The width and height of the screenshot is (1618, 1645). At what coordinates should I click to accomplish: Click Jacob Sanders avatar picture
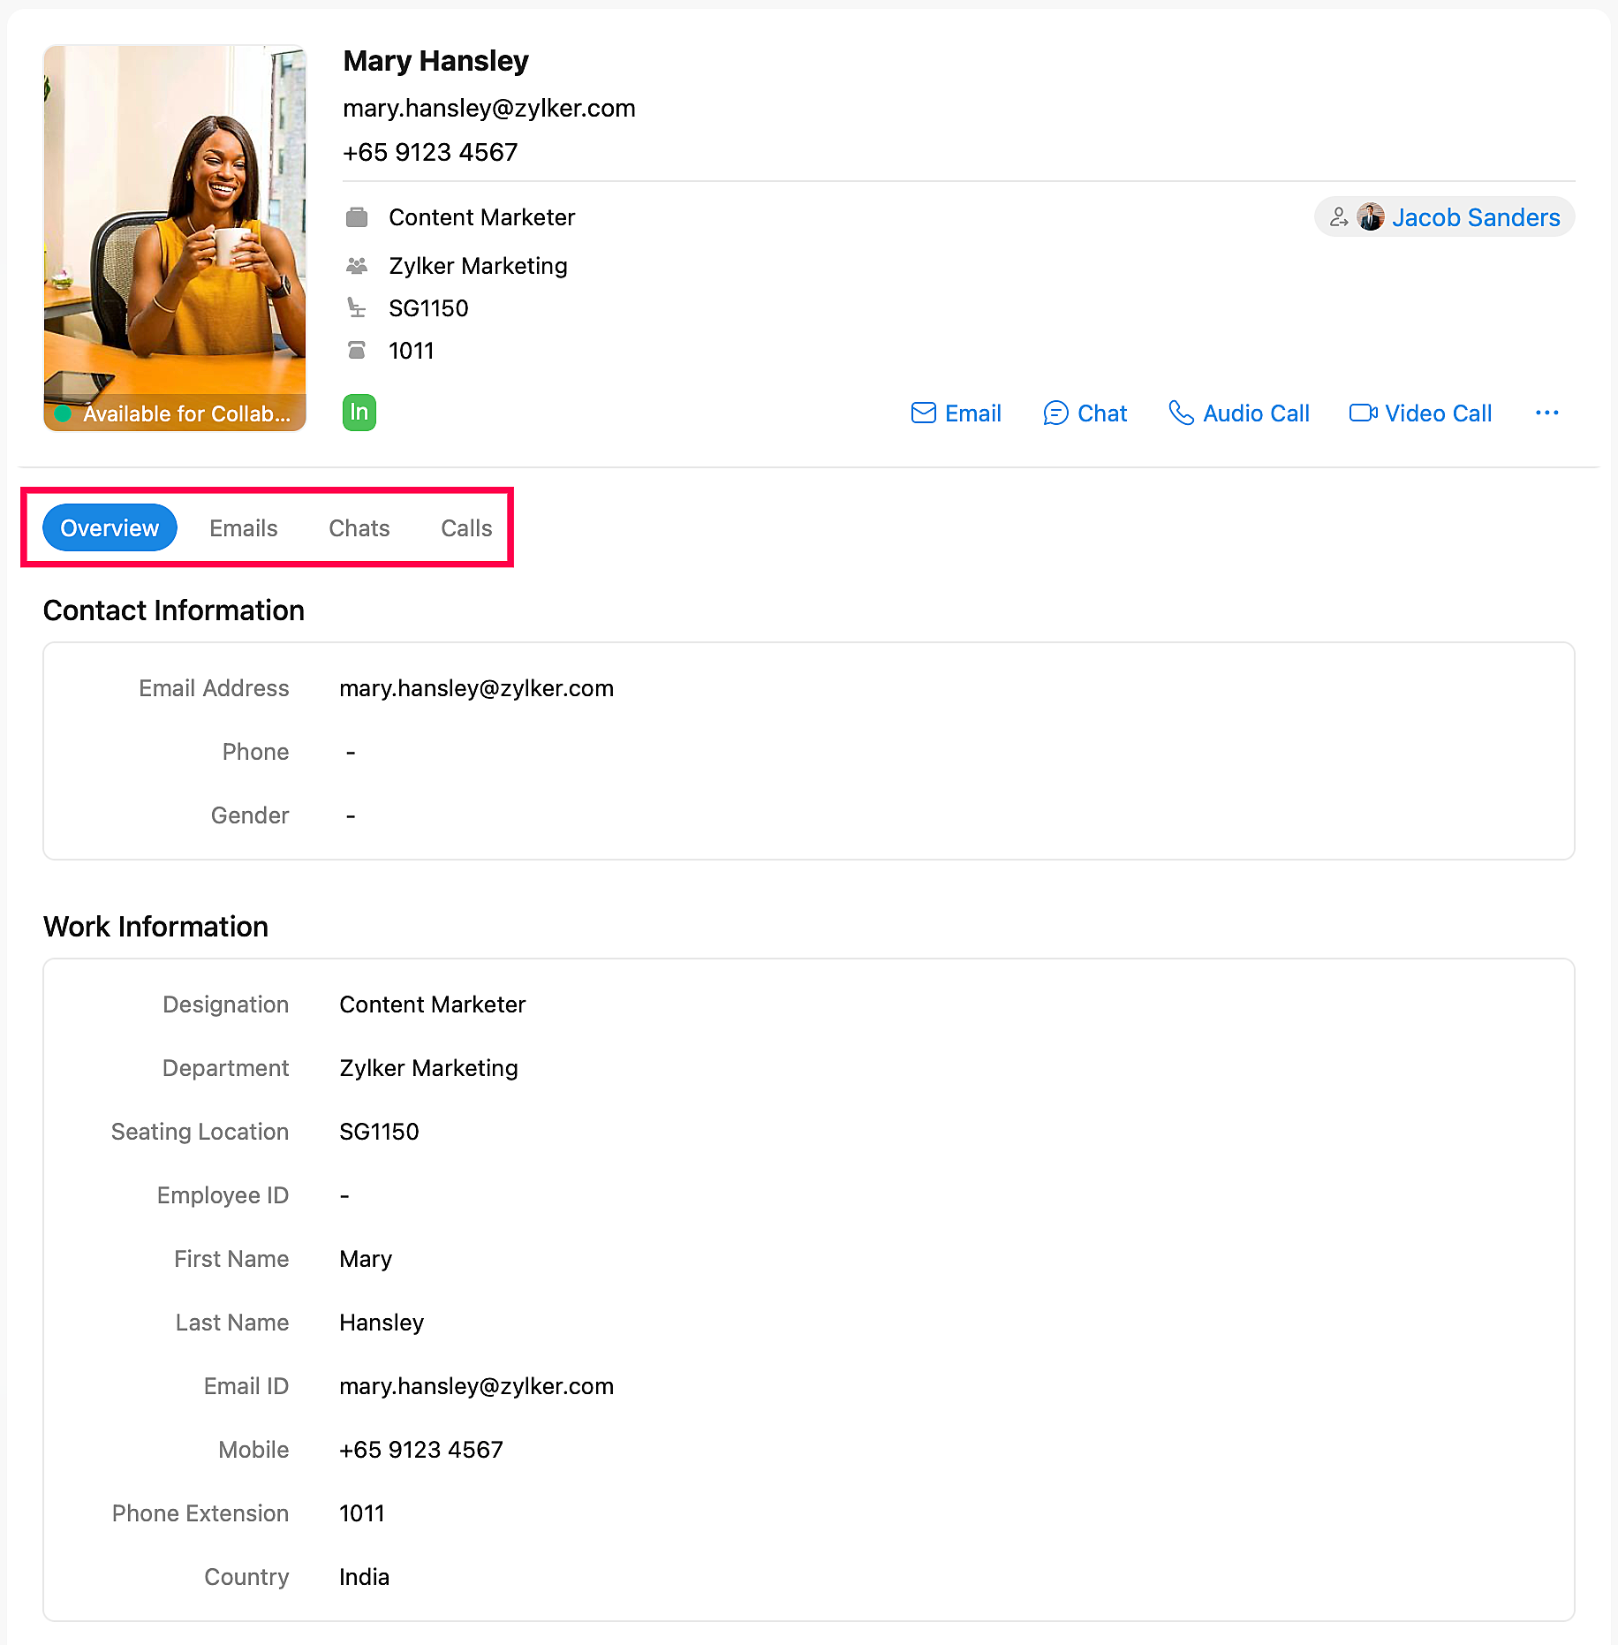[1370, 217]
